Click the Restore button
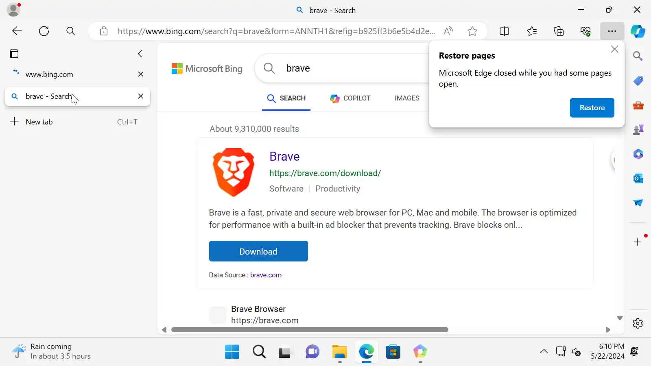Screen dimensions: 651x366 click(x=592, y=108)
